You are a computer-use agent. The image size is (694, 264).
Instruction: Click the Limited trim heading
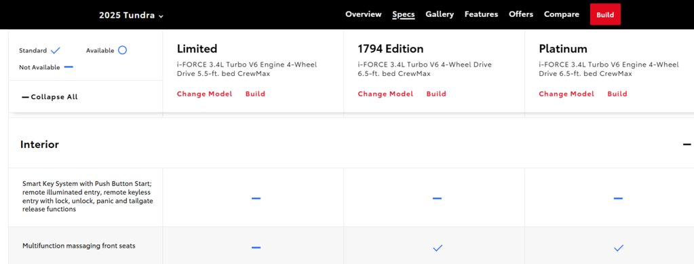point(197,49)
